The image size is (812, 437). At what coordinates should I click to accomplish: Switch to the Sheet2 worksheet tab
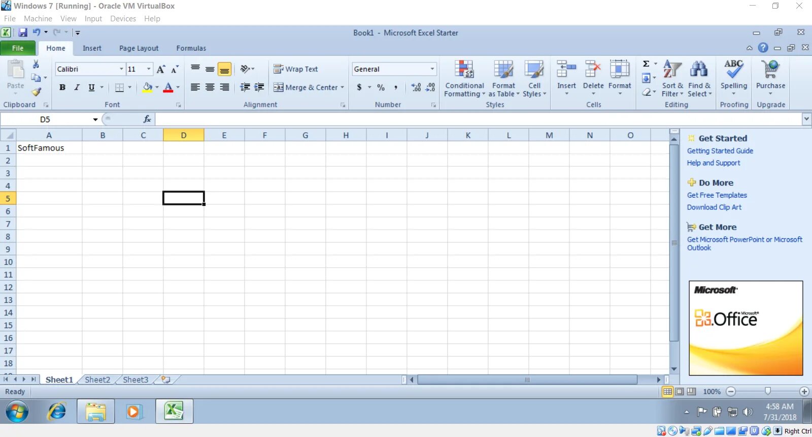pos(97,380)
